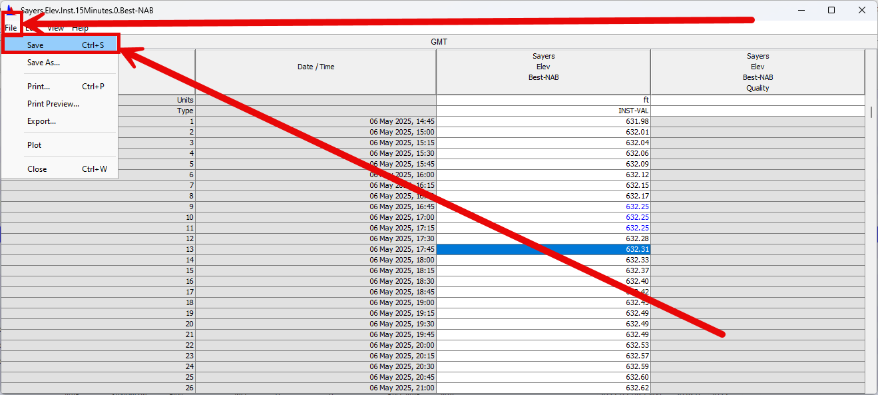The width and height of the screenshot is (878, 395).
Task: Click the ft units cell
Action: point(543,100)
